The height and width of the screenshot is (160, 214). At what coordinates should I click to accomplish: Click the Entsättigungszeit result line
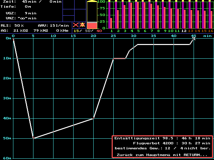162,138
